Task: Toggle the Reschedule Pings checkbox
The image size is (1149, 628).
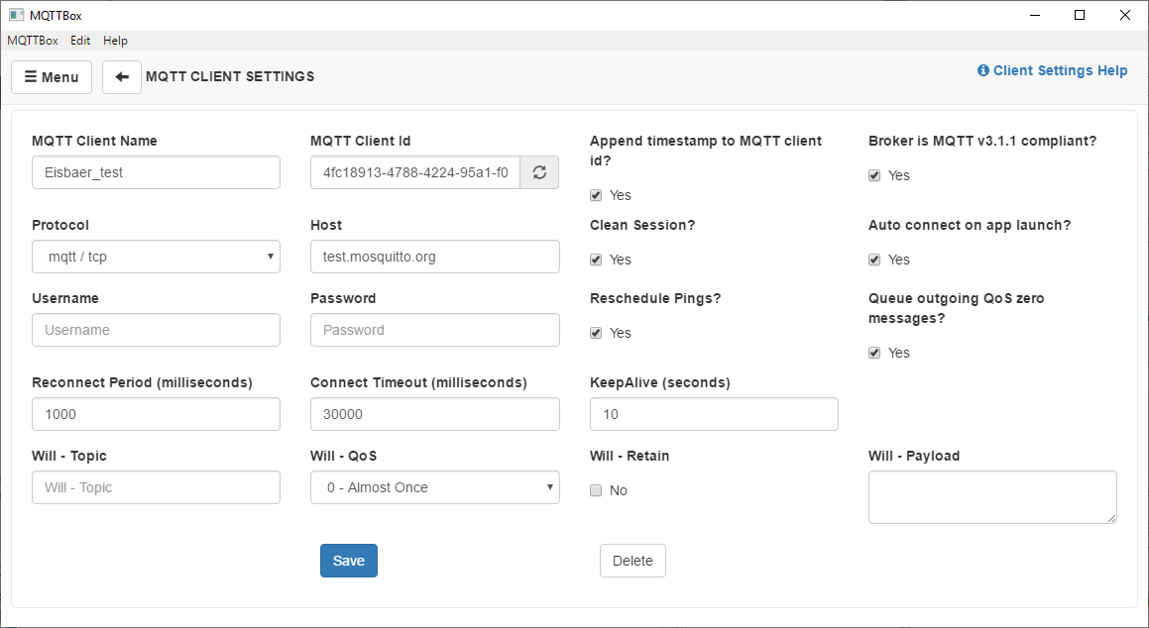Action: [596, 333]
